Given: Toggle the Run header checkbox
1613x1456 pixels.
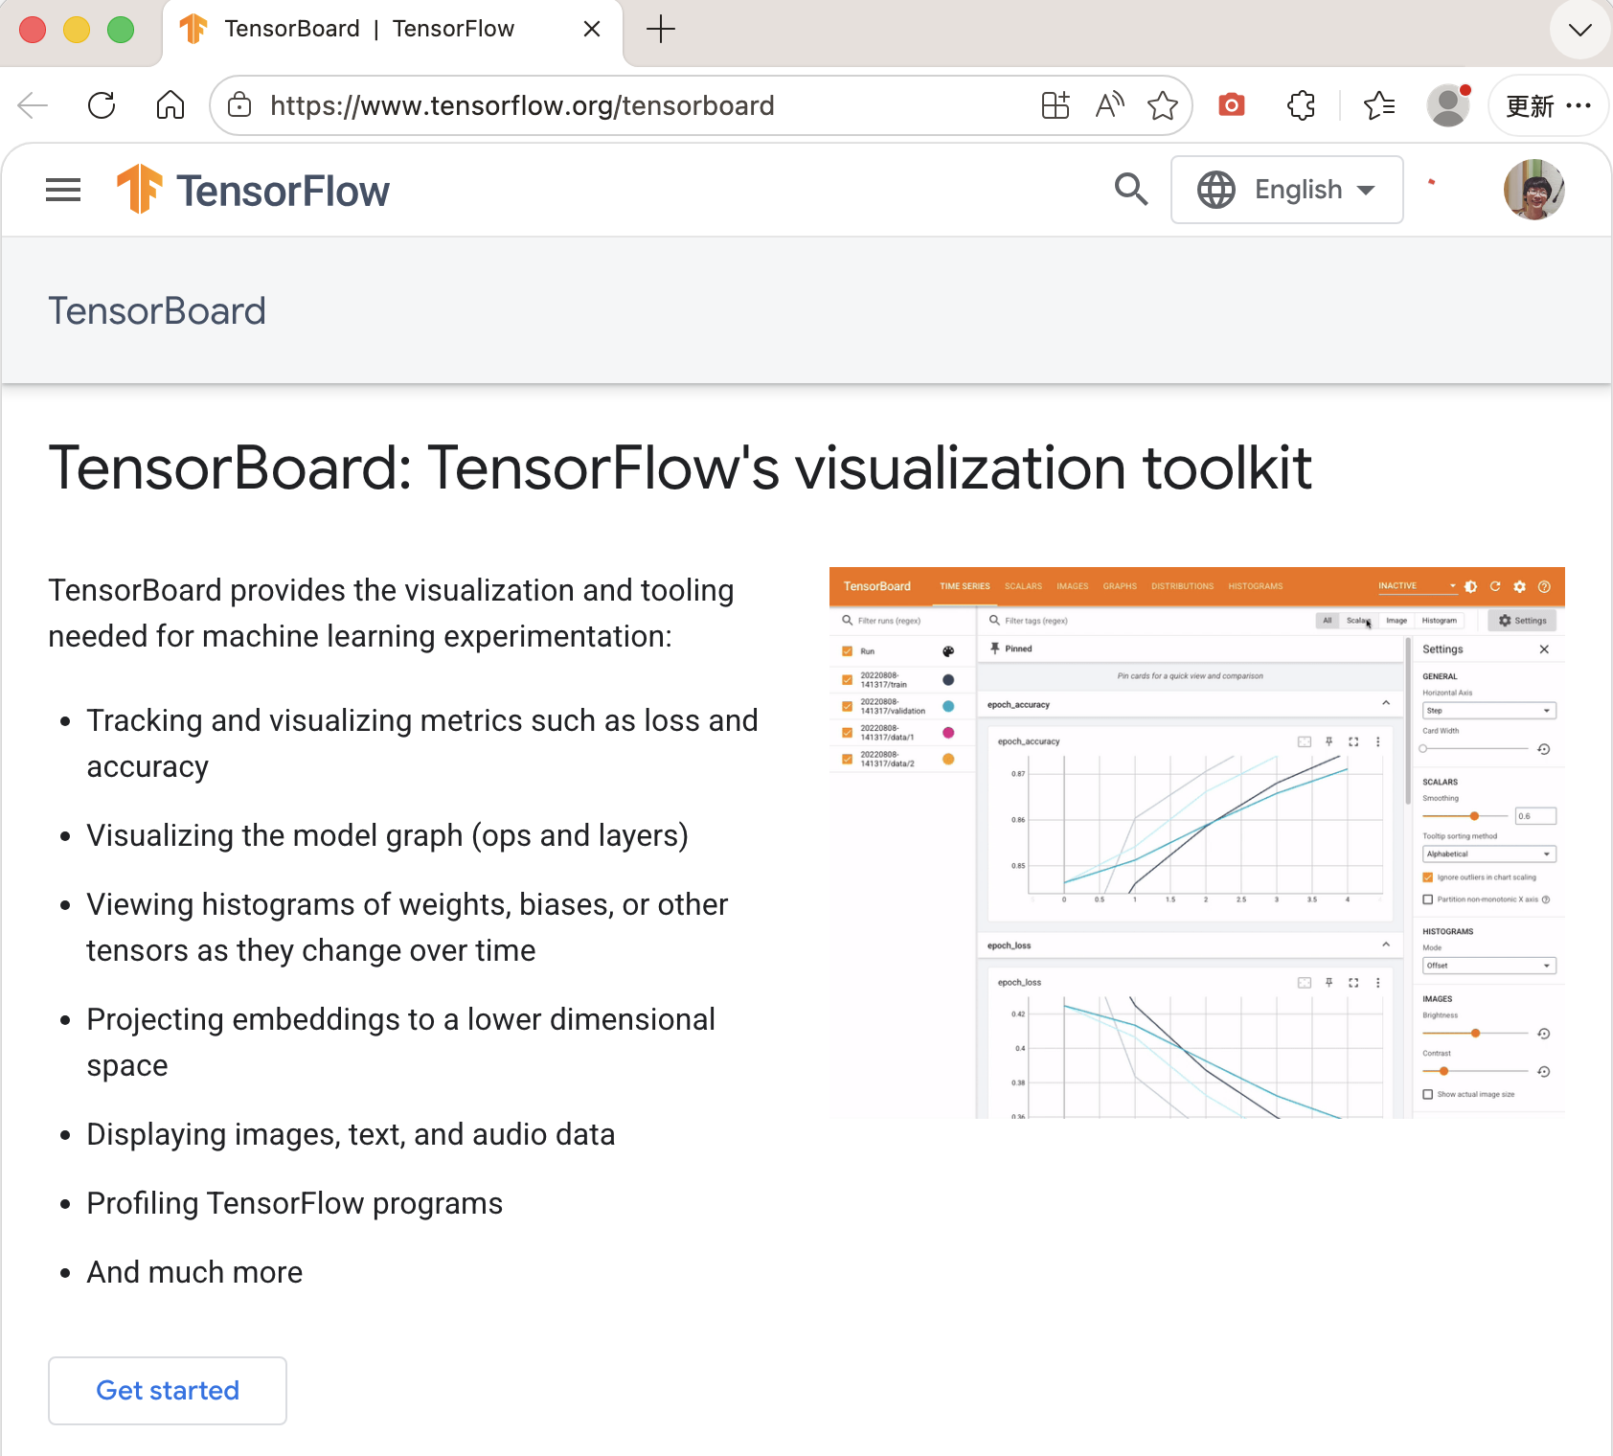Looking at the screenshot, I should tap(847, 651).
